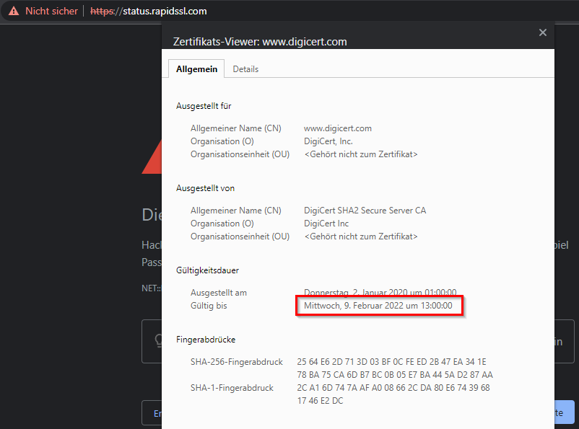Click the 'Gültigkeitsdauer' section heading
Viewport: 579px width, 429px height.
click(x=207, y=270)
